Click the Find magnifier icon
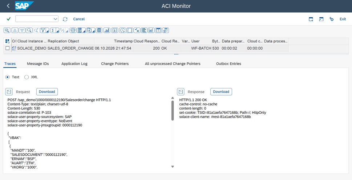Image resolution: width=352 pixels, height=180 pixels. click(x=29, y=30)
